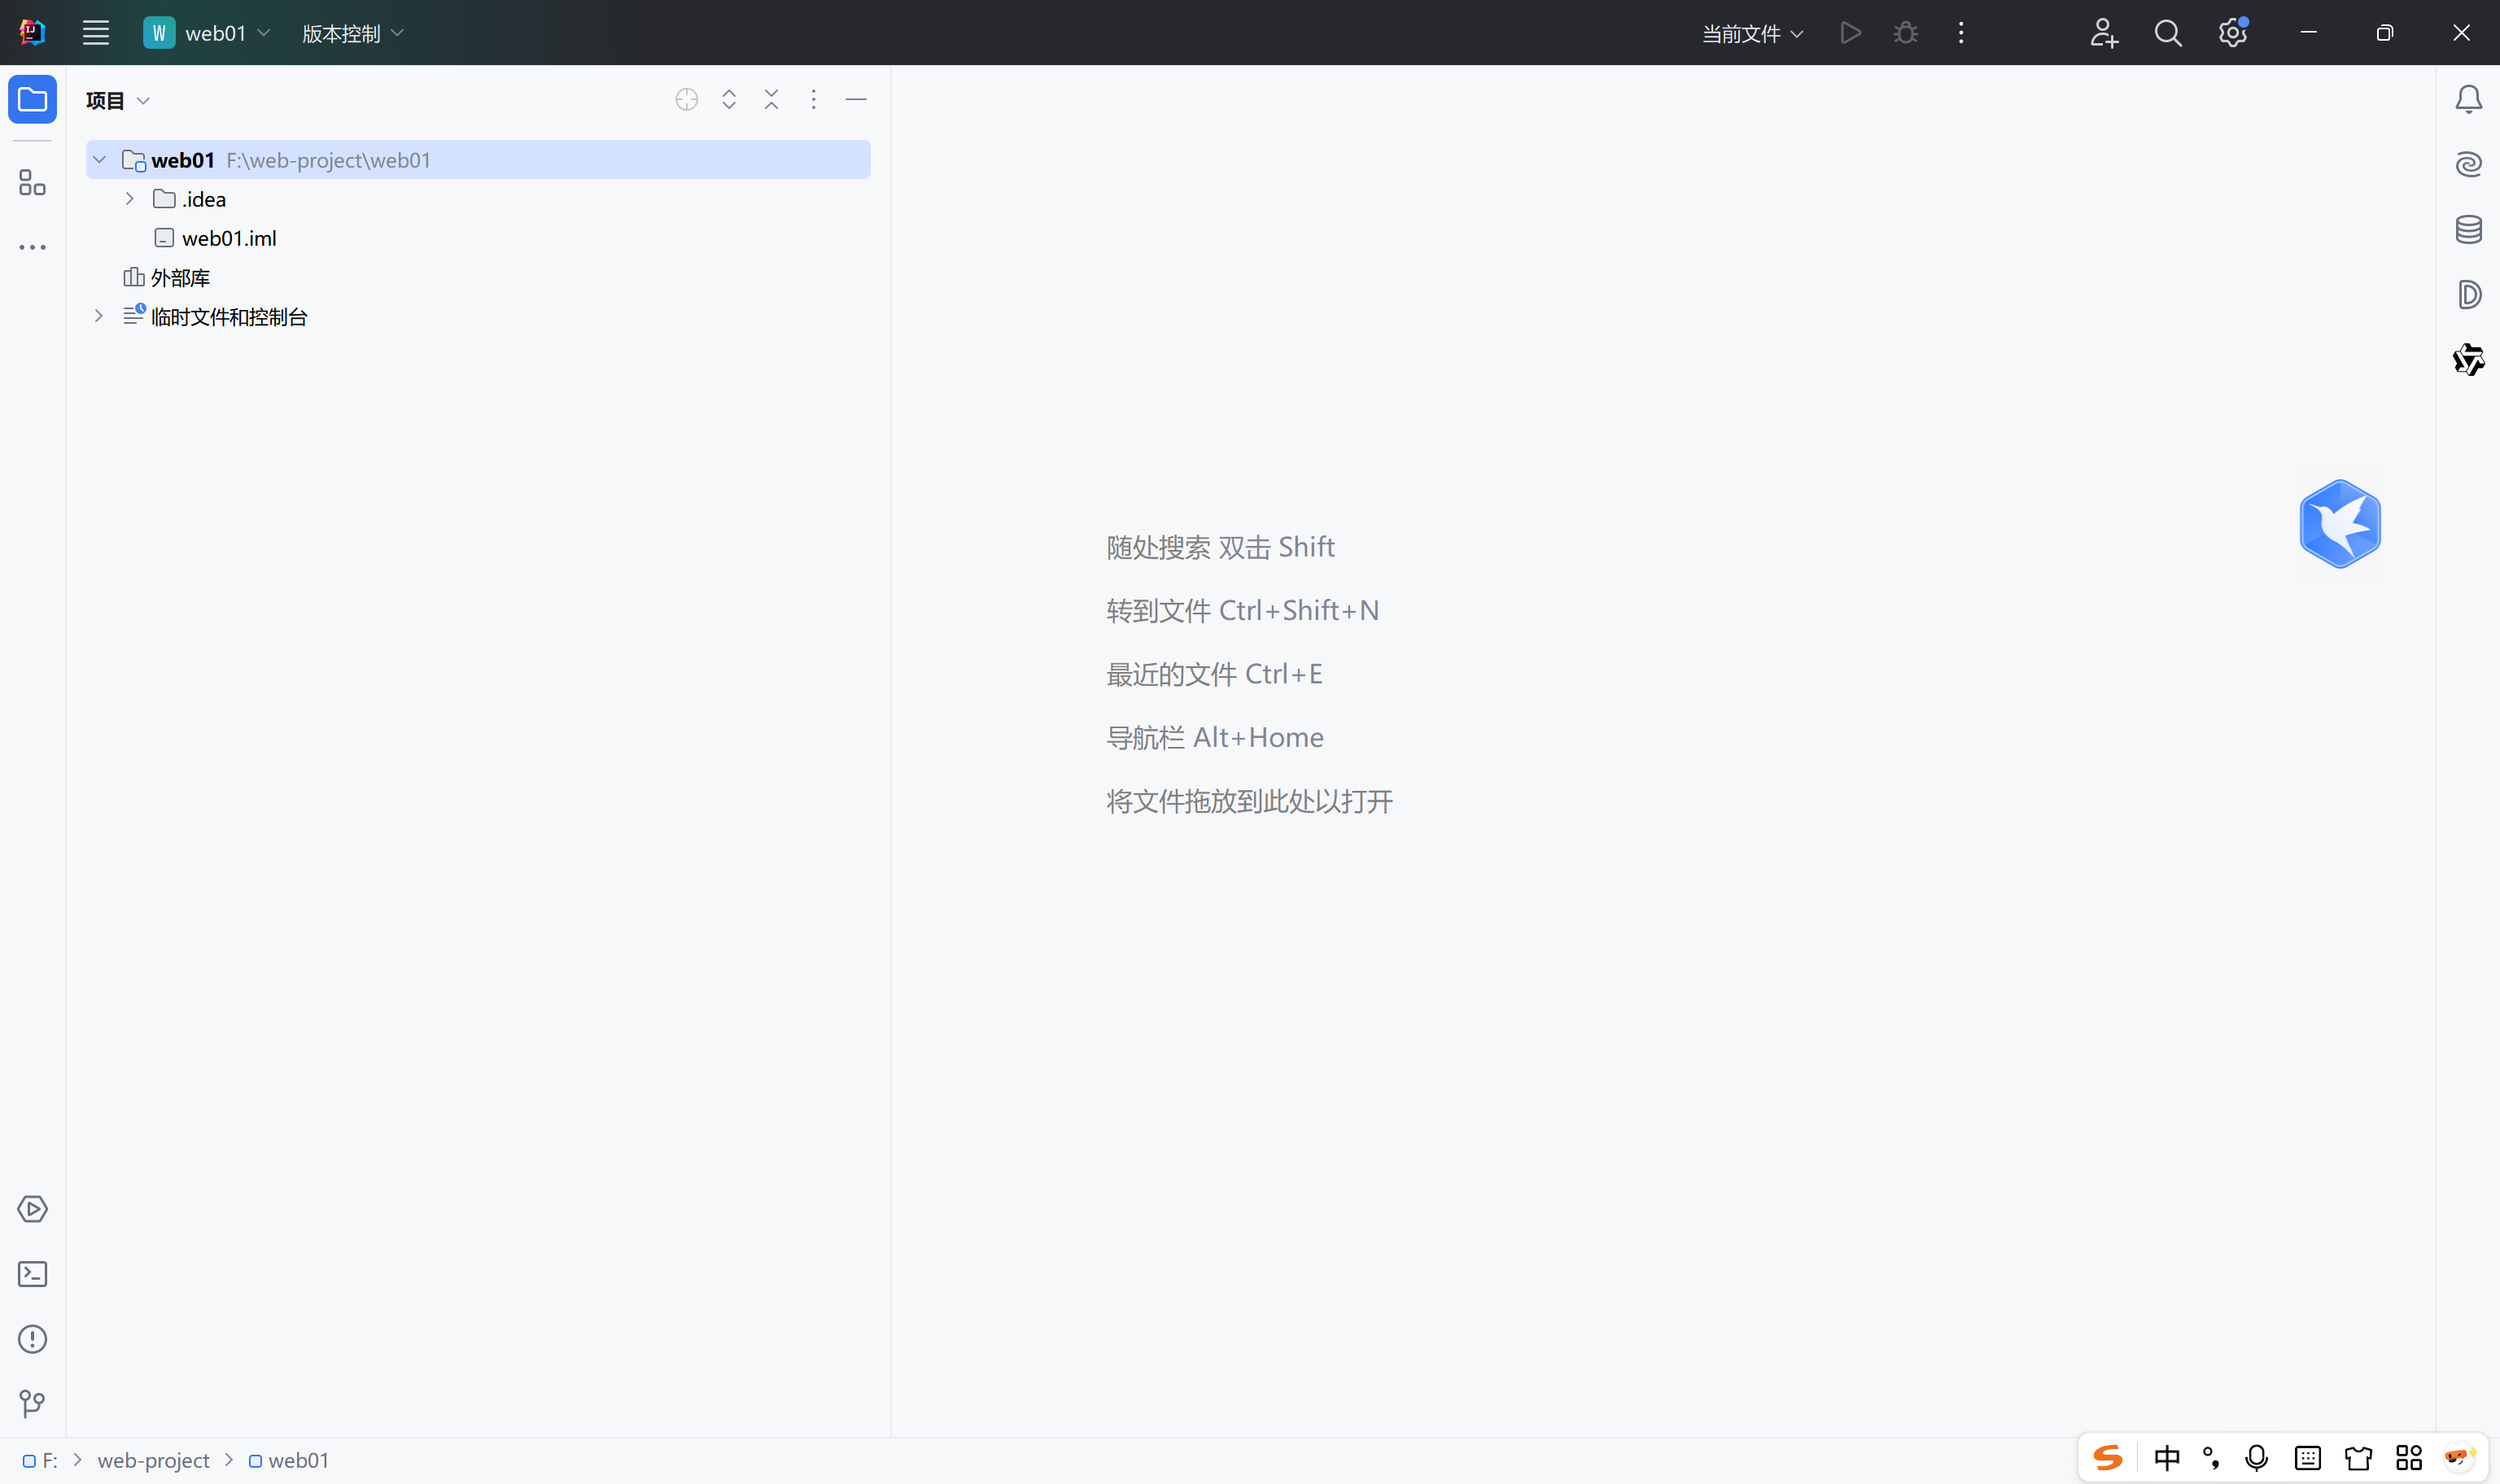
Task: Open IDE settings gear icon
Action: click(2232, 33)
